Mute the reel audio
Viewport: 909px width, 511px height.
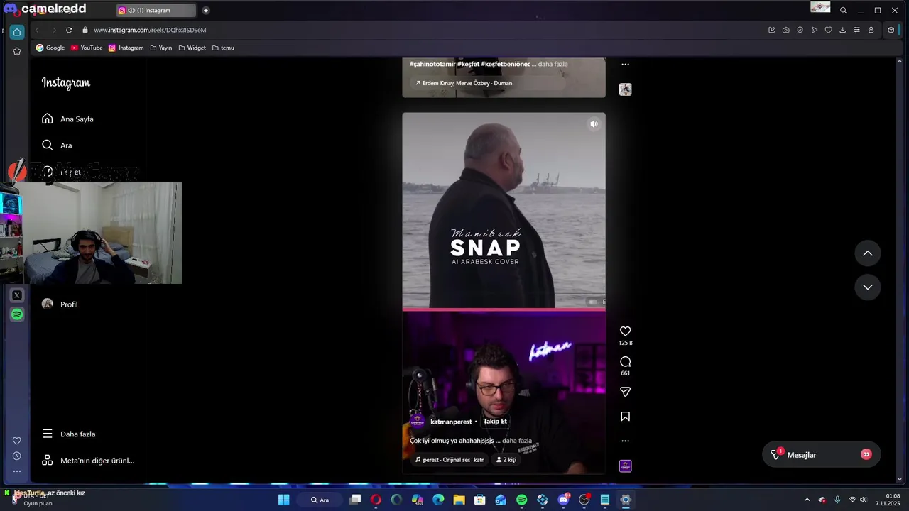[x=594, y=123]
